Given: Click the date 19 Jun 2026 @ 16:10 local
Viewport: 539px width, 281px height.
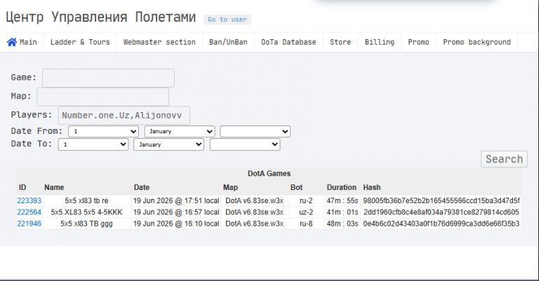Looking at the screenshot, I should point(176,224).
